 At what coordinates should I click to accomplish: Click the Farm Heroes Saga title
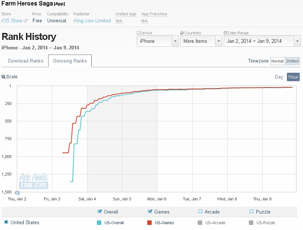[x=27, y=3]
